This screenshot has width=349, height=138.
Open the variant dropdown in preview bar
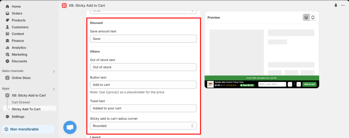(272, 84)
